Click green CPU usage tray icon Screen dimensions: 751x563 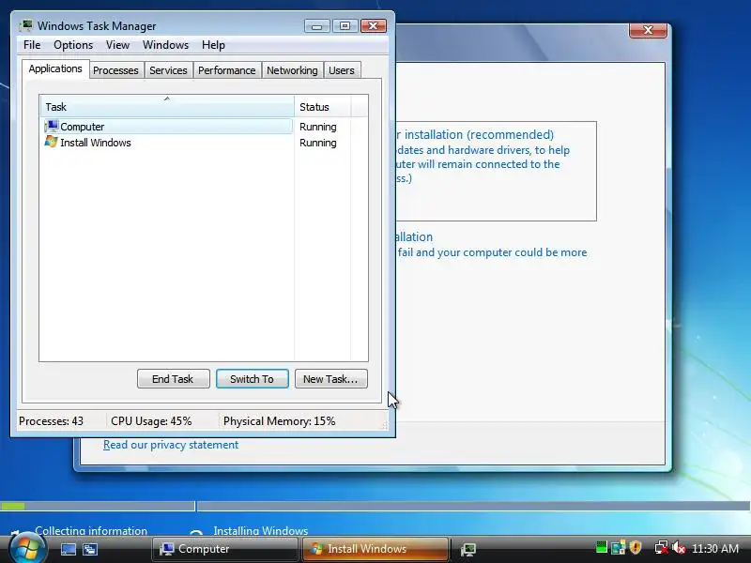click(x=602, y=547)
